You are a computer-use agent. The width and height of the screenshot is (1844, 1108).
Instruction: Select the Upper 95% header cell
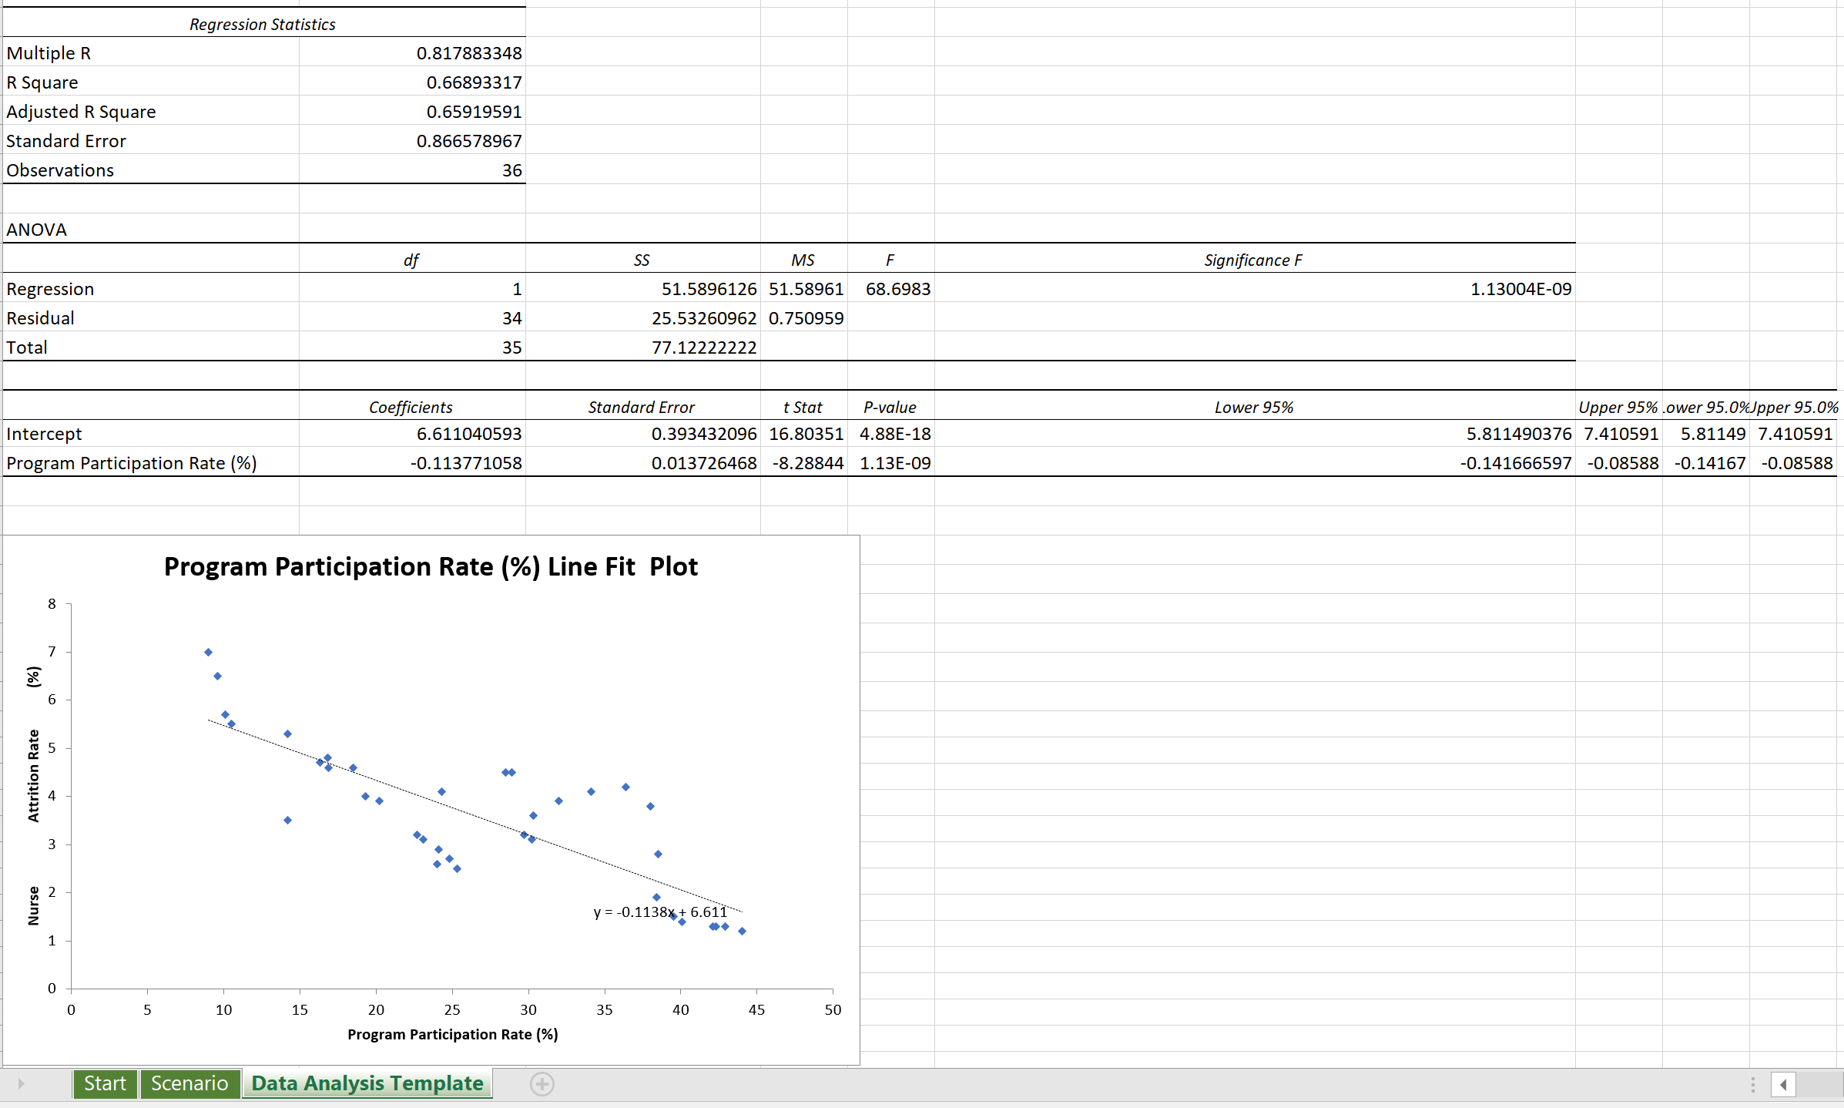tap(1618, 407)
